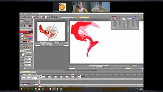Open Zoom from the Windows taskbar
The height and width of the screenshot is (92, 163).
point(61,89)
